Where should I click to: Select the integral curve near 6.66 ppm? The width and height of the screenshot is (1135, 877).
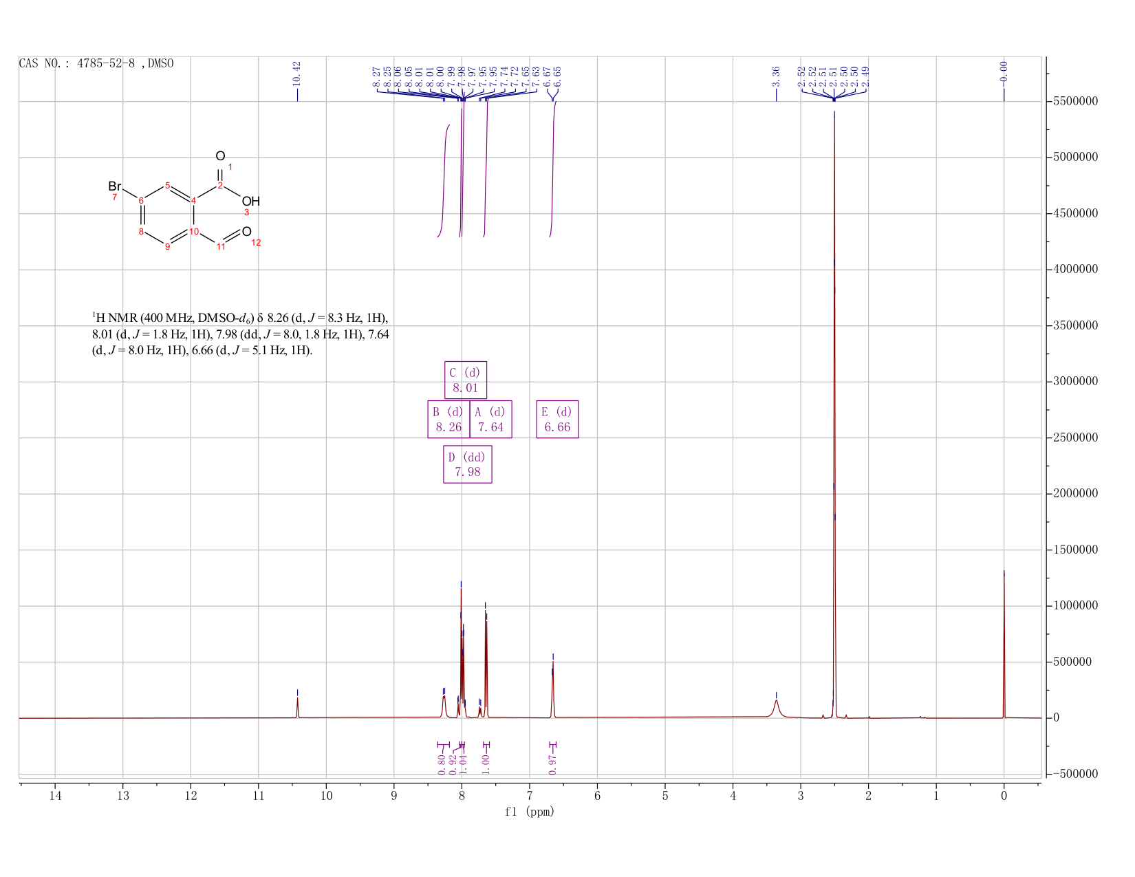(x=552, y=169)
